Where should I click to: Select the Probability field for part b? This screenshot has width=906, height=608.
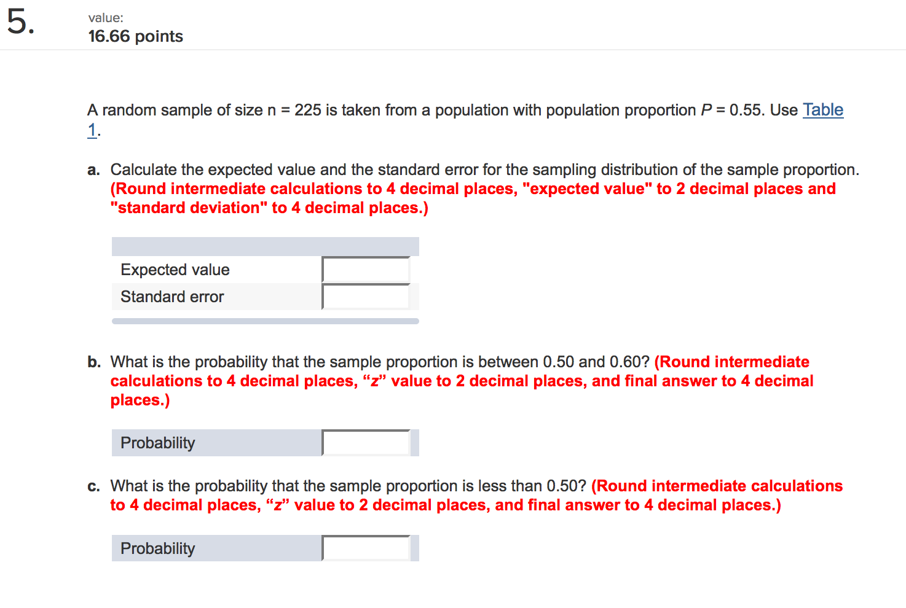366,443
